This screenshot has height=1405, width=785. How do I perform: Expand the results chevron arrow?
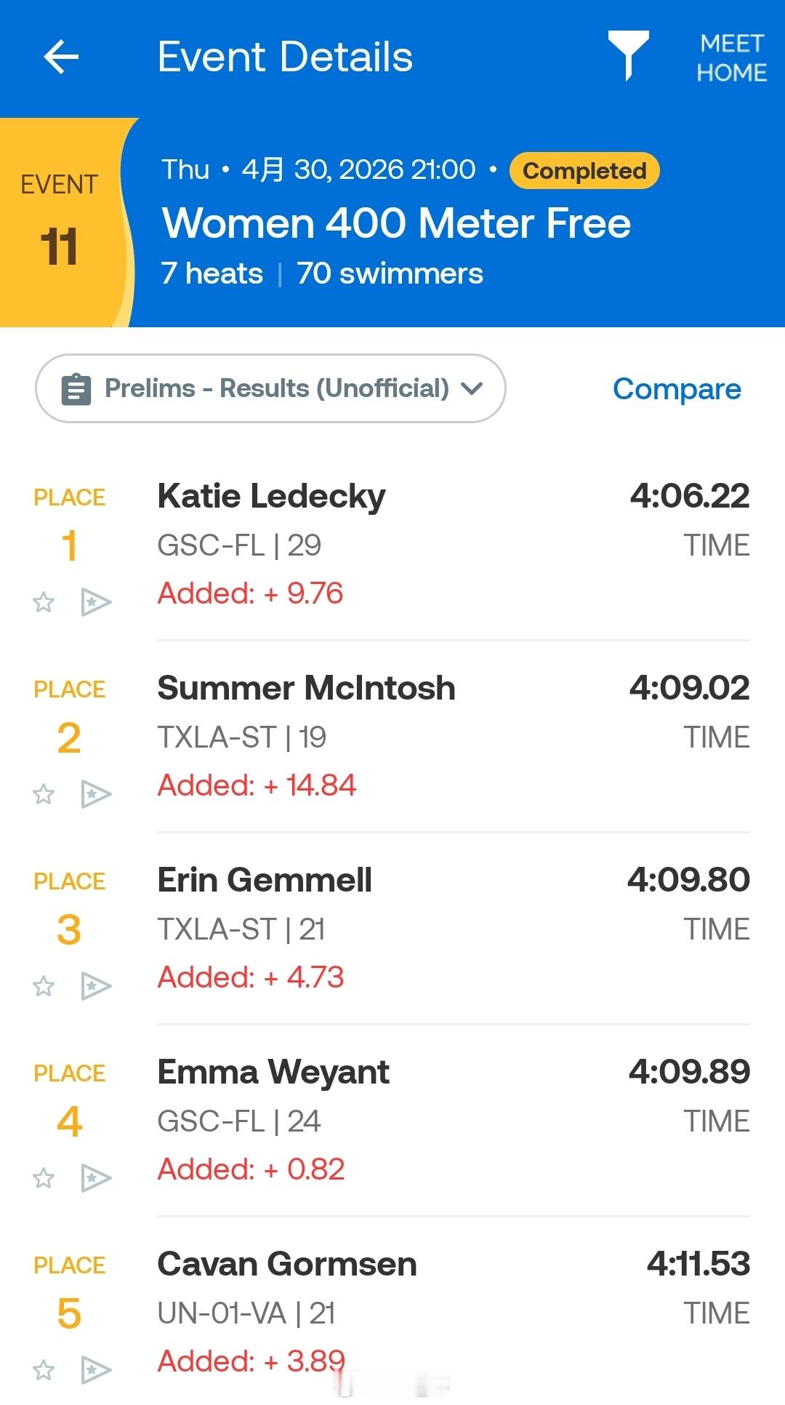pos(472,388)
